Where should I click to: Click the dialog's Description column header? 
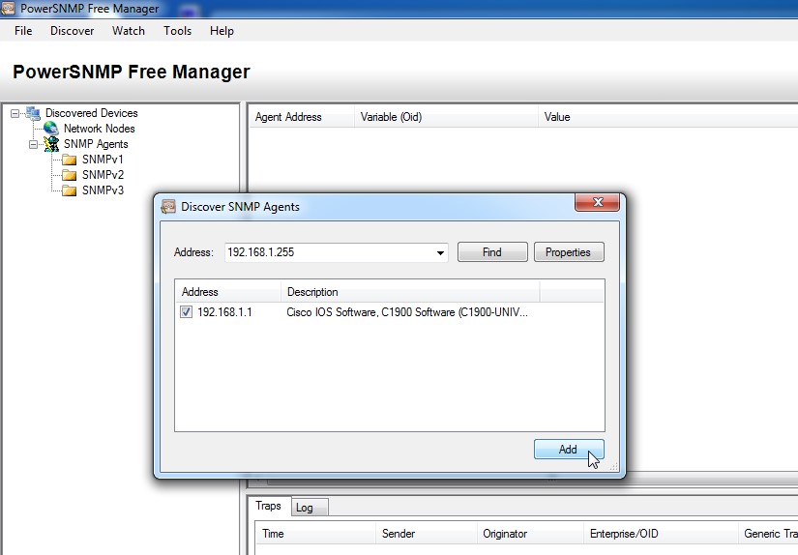click(410, 292)
